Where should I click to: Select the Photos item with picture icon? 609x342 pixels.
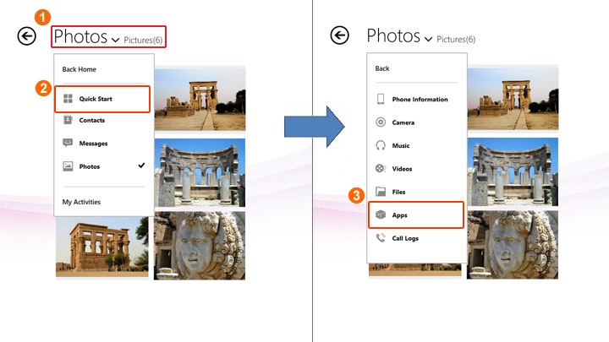point(89,166)
